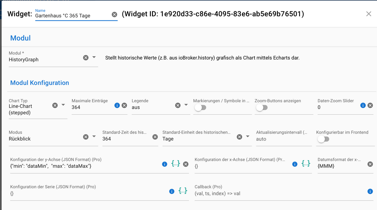This screenshot has height=210, width=377.
Task: Open JSON editor for Serie configuration
Action: pos(183,191)
